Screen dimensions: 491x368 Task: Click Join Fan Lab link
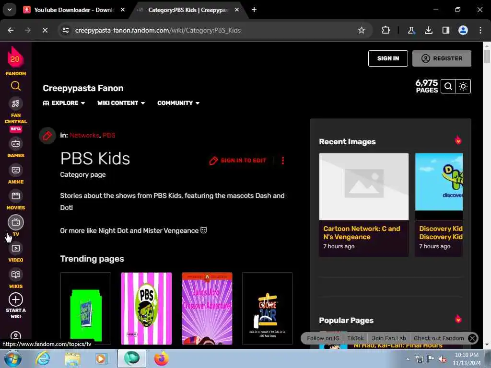point(388,338)
